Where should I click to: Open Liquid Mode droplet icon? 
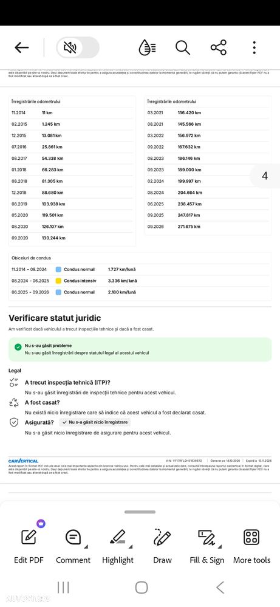click(148, 47)
